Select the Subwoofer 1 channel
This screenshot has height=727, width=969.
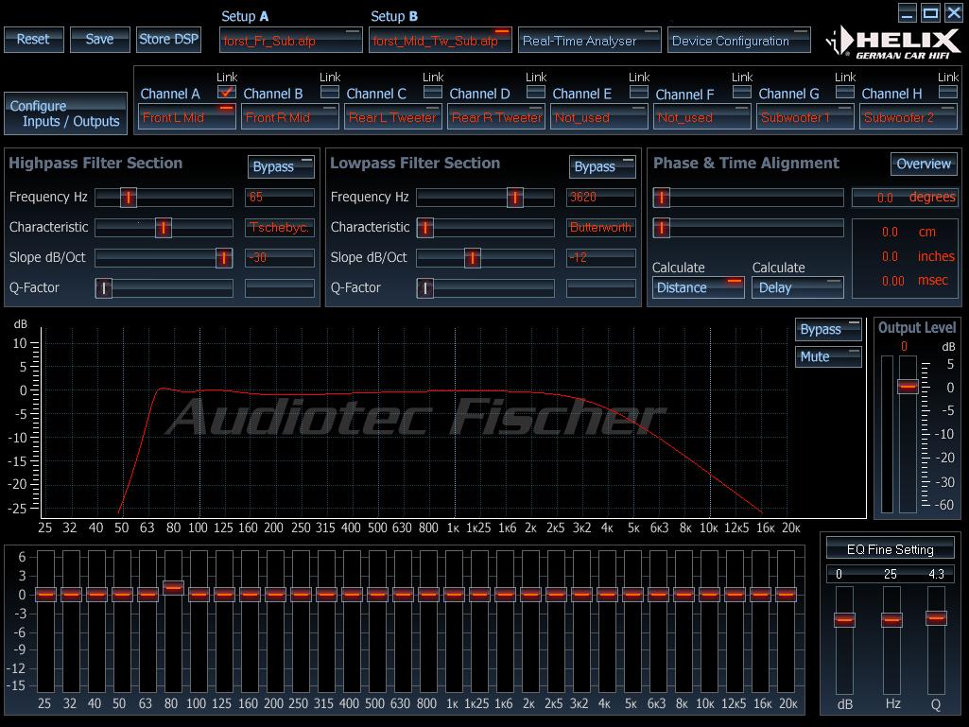[x=805, y=117]
